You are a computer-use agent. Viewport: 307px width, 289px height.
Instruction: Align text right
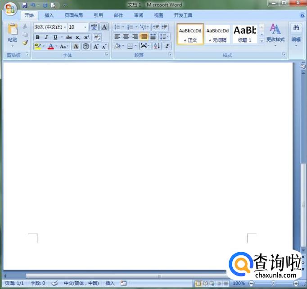click(x=135, y=36)
